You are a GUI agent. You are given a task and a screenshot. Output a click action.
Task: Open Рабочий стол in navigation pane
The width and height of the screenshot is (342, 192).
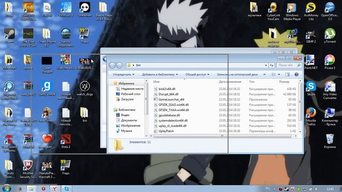tap(128, 94)
